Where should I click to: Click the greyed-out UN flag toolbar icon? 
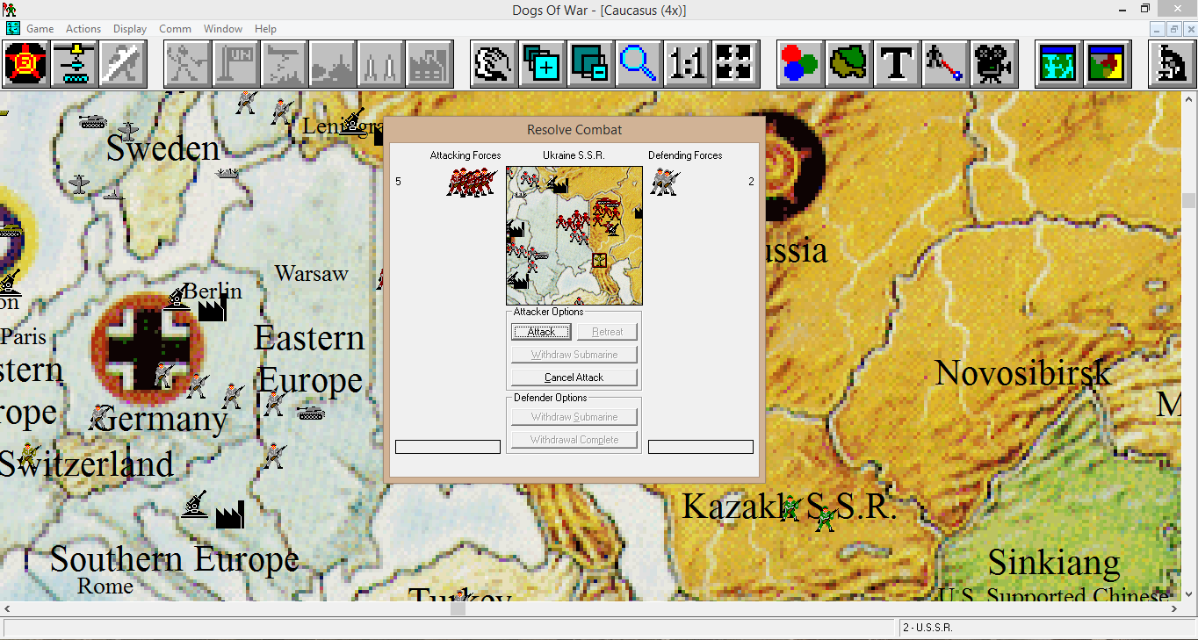[236, 64]
